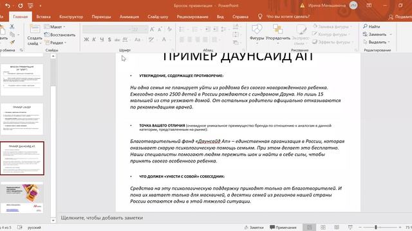Switch to Вставка tab
Viewport: 412px width, 231px height.
[x=43, y=17]
